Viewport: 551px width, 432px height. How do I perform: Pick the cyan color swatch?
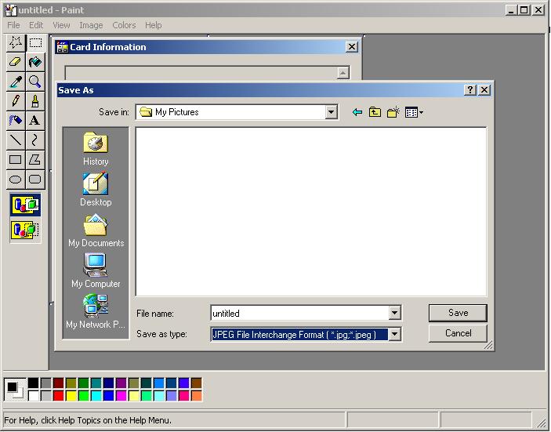(96, 396)
